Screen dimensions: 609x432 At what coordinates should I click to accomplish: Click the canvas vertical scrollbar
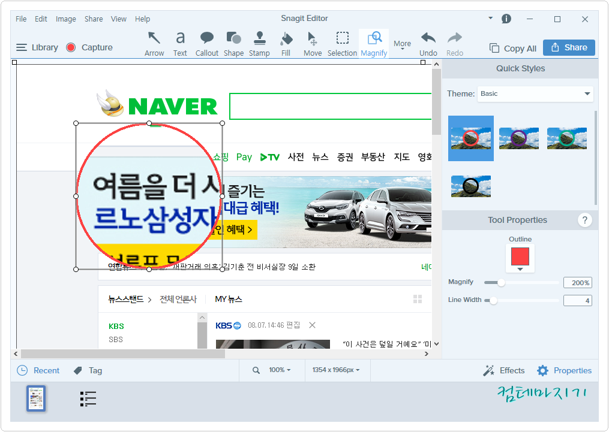tap(436, 102)
